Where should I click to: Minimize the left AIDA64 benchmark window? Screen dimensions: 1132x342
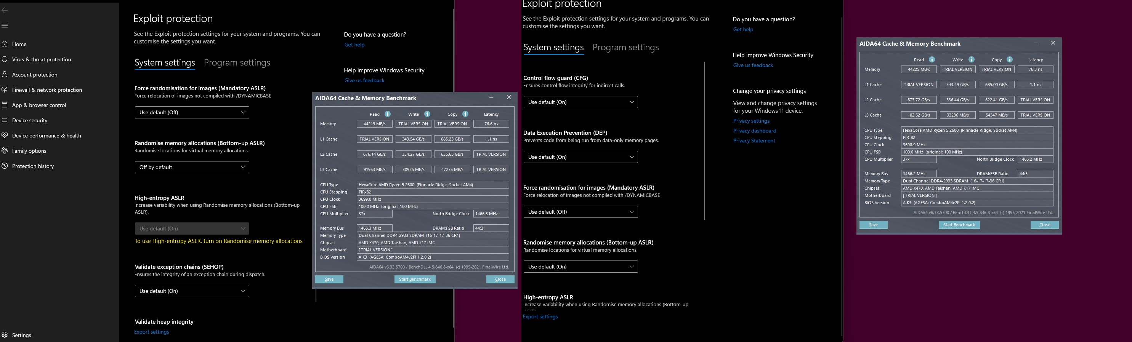pos(491,97)
